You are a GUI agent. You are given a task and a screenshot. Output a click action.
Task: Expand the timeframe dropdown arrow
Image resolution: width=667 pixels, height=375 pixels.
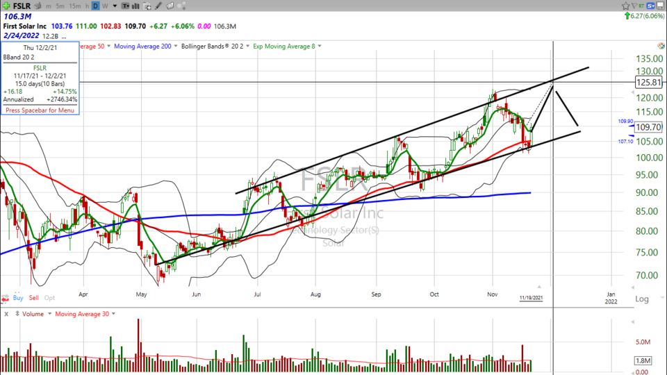click(115, 6)
